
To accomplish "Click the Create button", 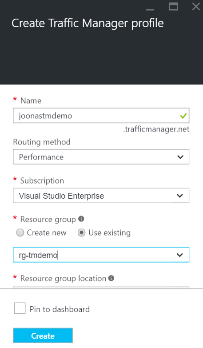I will [x=43, y=336].
